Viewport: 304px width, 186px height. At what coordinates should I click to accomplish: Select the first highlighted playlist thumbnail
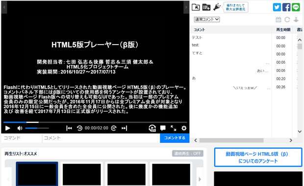click(37, 174)
